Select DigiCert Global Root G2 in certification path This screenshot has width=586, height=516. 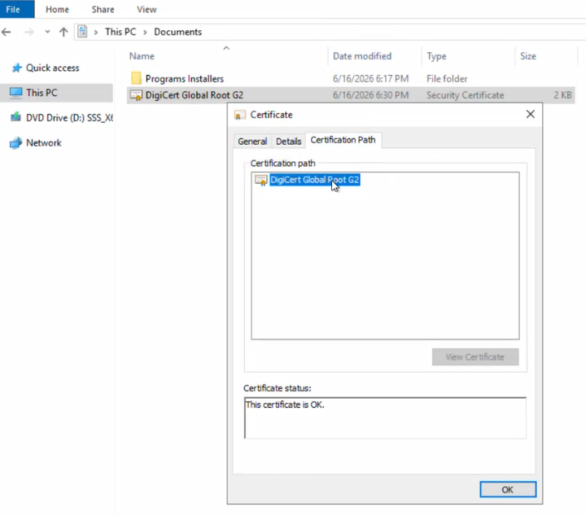tap(315, 180)
